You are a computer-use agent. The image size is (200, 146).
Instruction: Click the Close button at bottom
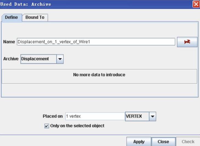click(x=163, y=142)
